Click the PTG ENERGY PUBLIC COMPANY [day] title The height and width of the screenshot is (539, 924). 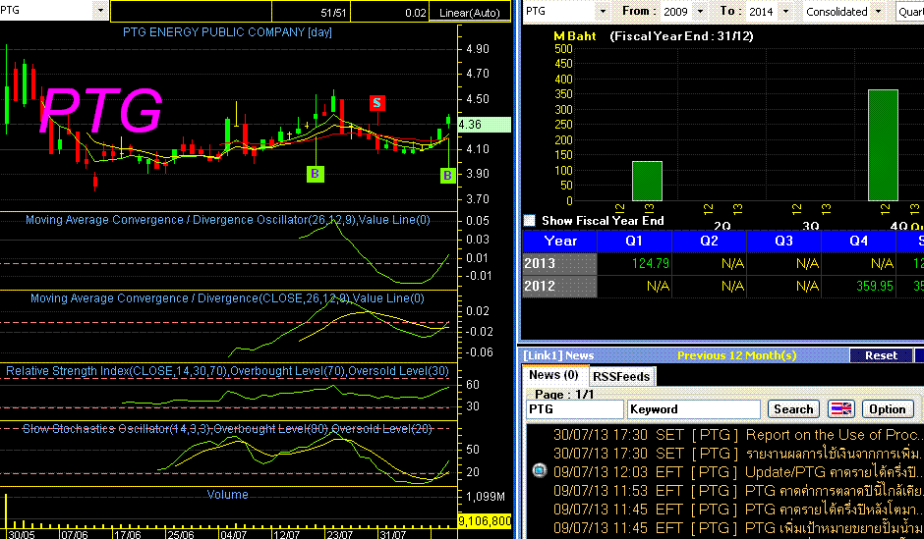click(227, 32)
